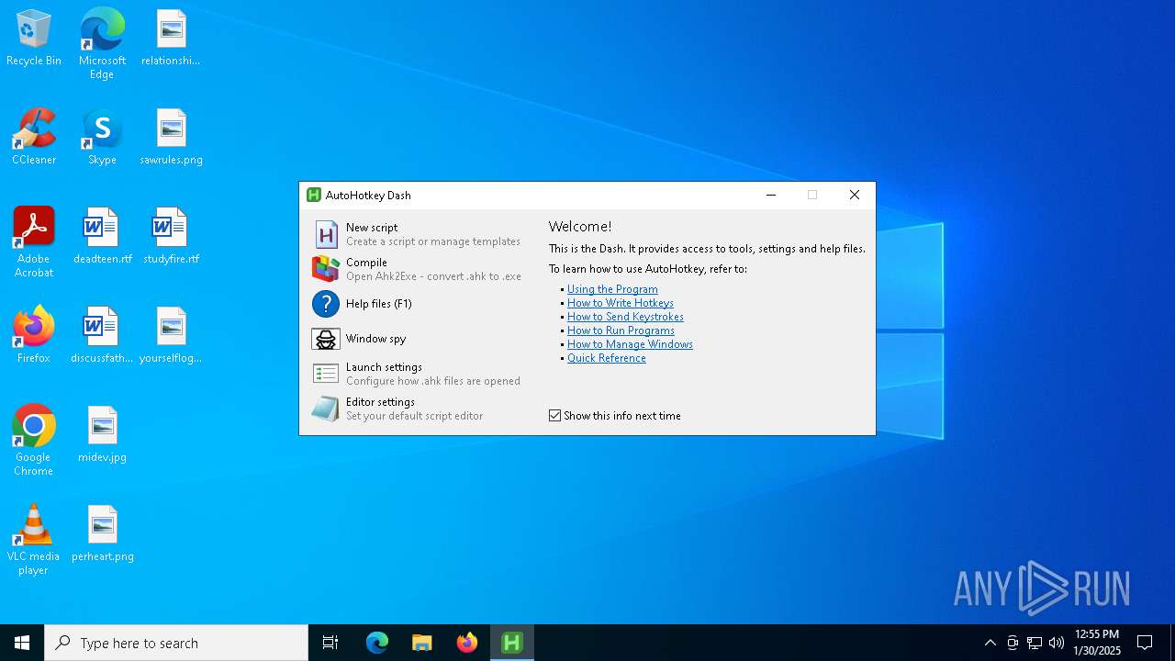Screen dimensions: 1175x661
Task: Open New script icon in Dash
Action: pos(326,234)
